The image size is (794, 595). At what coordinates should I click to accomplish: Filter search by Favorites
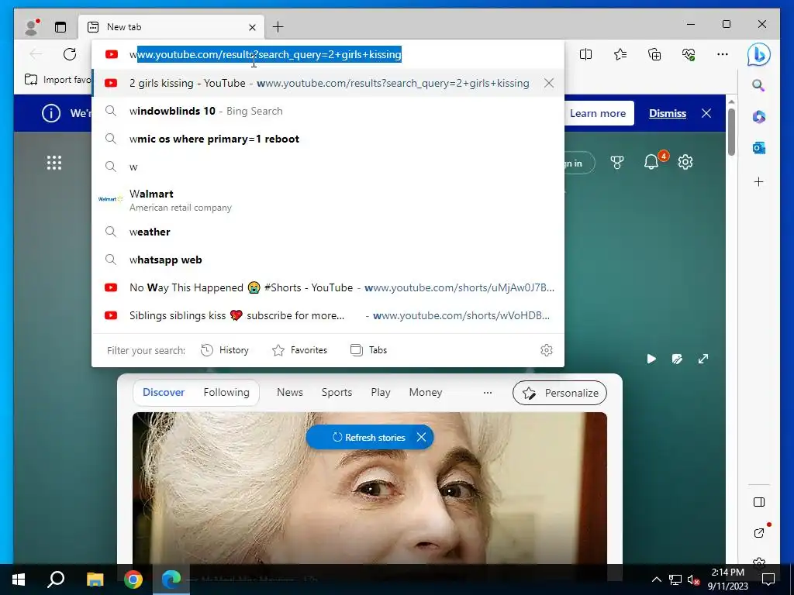pos(299,350)
